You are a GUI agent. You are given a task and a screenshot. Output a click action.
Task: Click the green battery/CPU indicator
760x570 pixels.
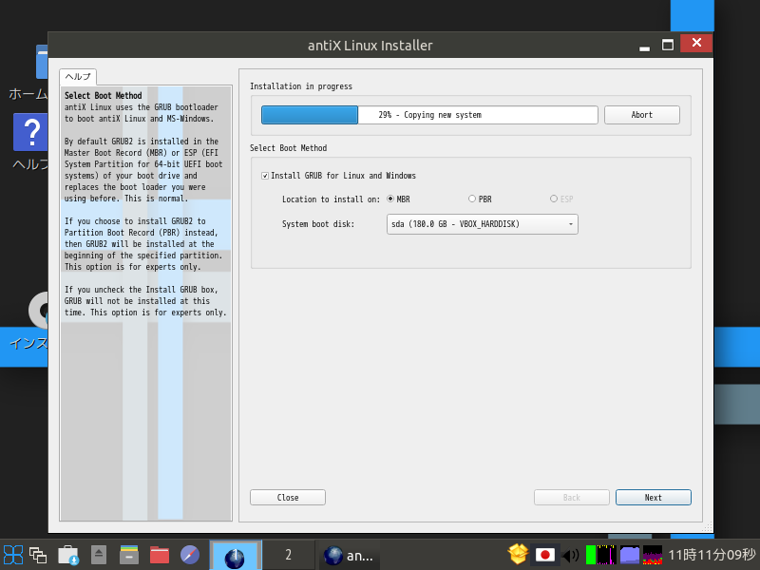point(590,555)
